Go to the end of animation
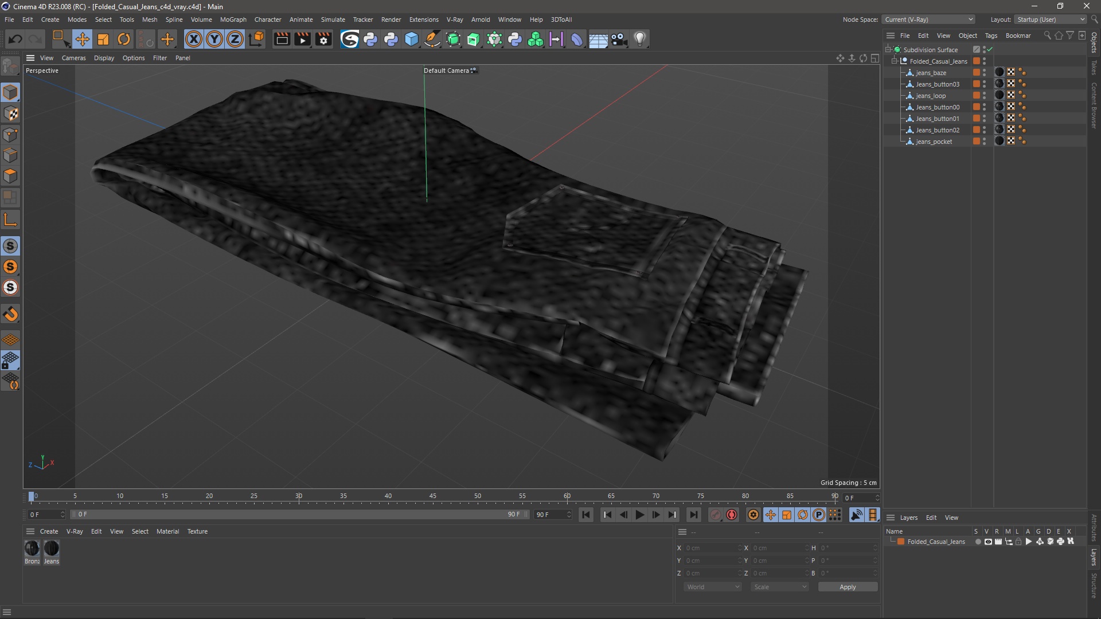 coord(693,515)
